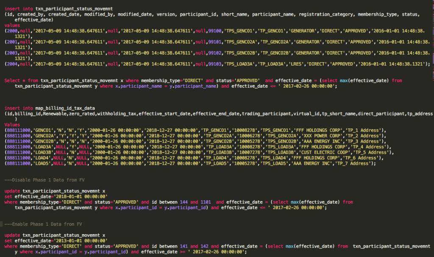Click the '2013-01-01 00:00:00' date string
This screenshot has width=434, height=257.
(x=73, y=240)
